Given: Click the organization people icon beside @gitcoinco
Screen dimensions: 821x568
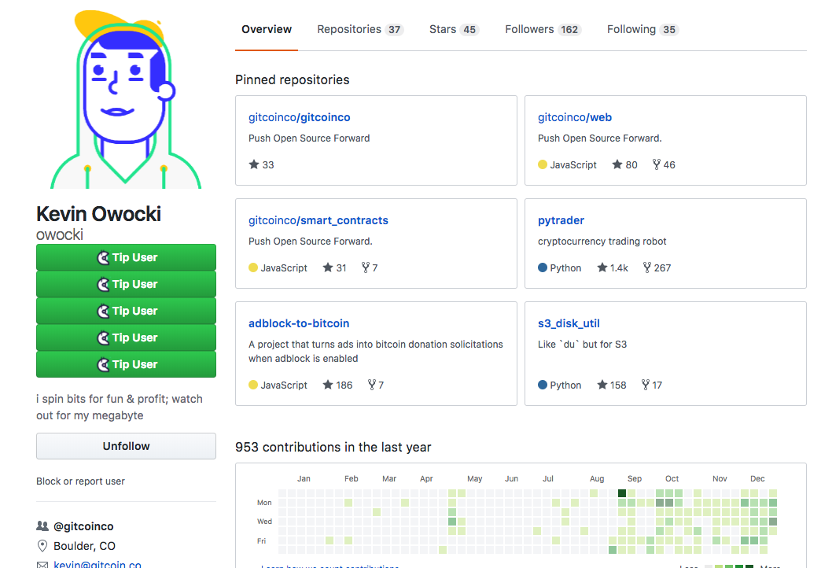Looking at the screenshot, I should pyautogui.click(x=42, y=526).
